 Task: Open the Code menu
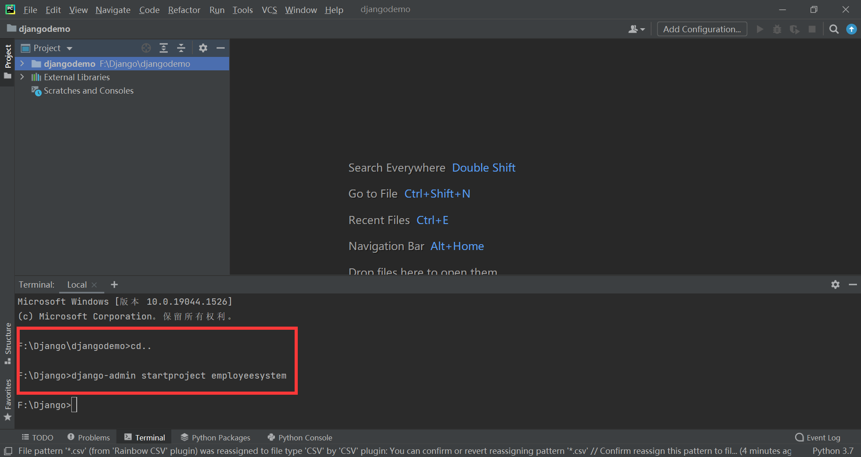click(149, 10)
